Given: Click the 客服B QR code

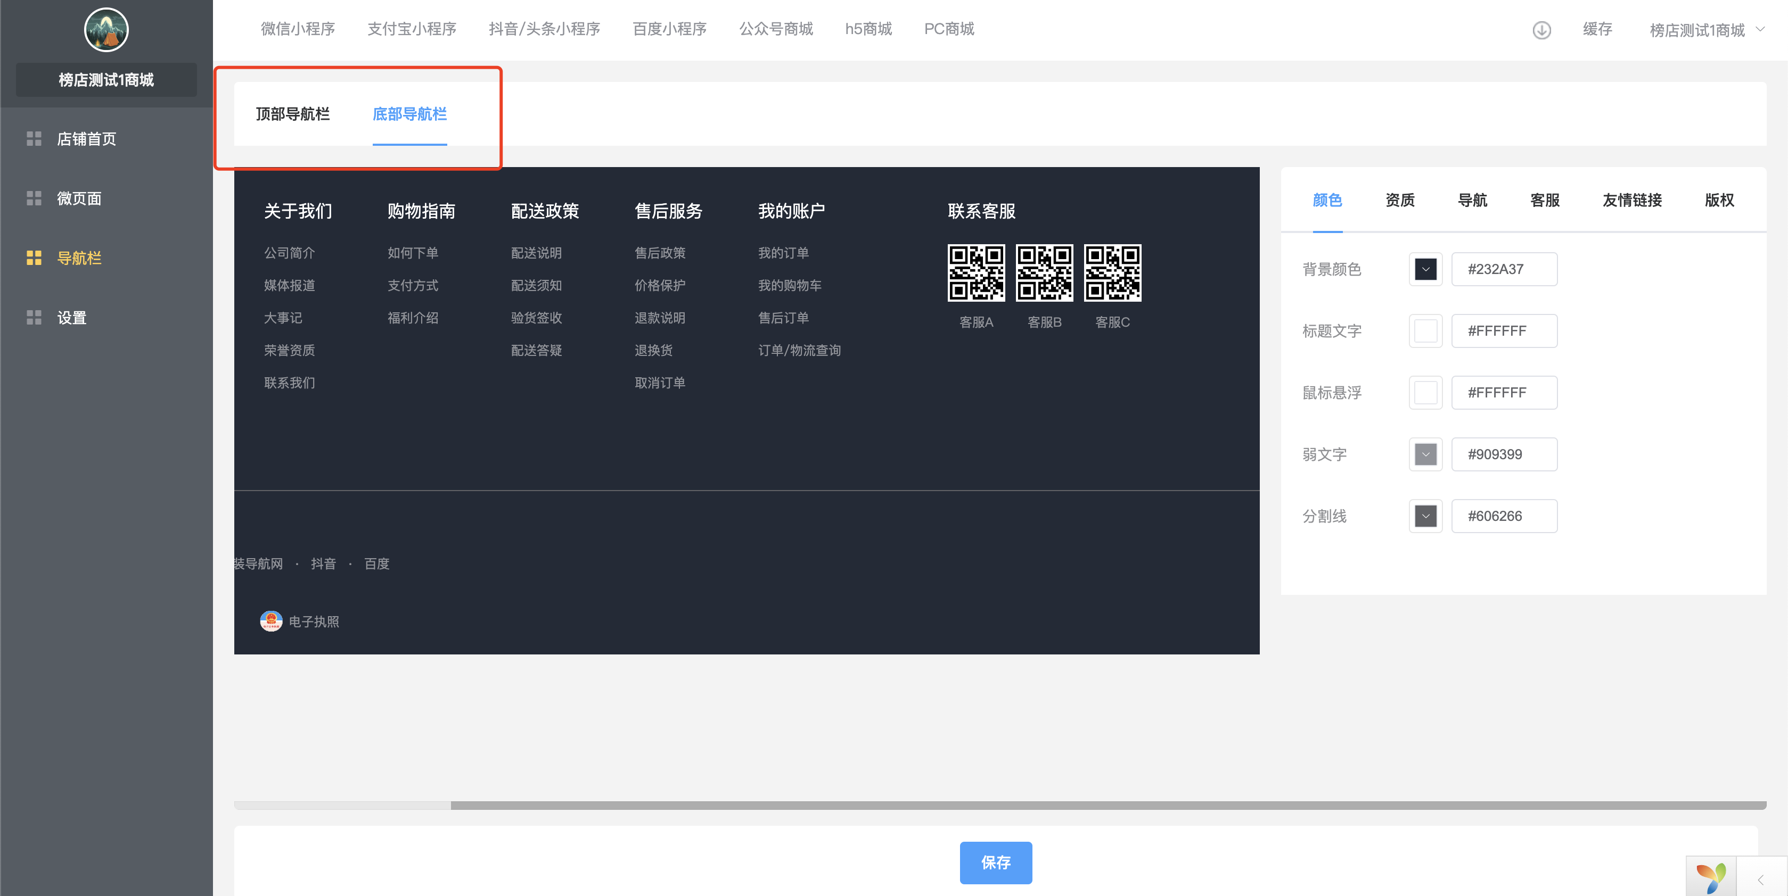Looking at the screenshot, I should point(1044,272).
